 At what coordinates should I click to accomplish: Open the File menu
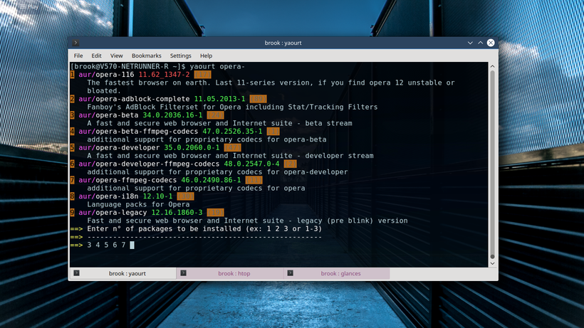78,55
